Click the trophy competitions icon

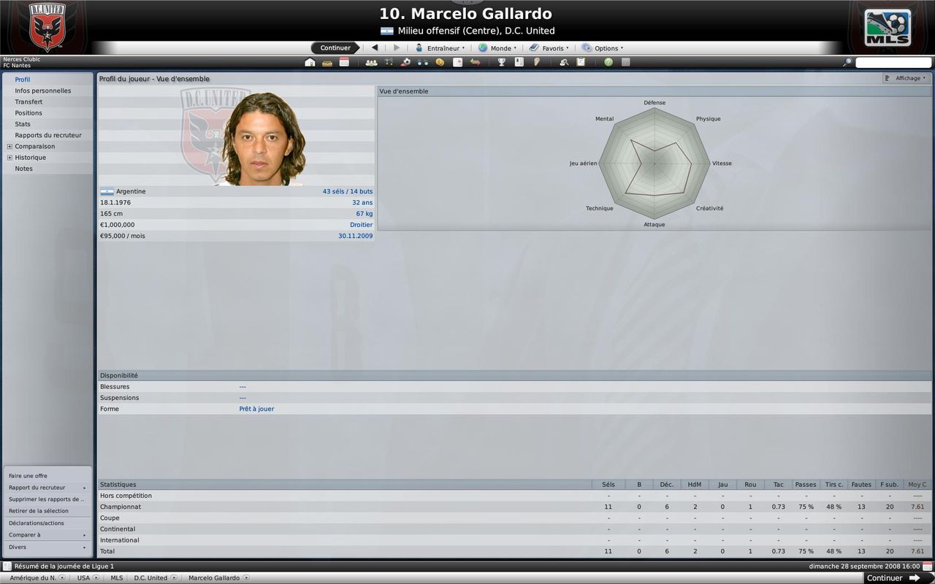501,63
